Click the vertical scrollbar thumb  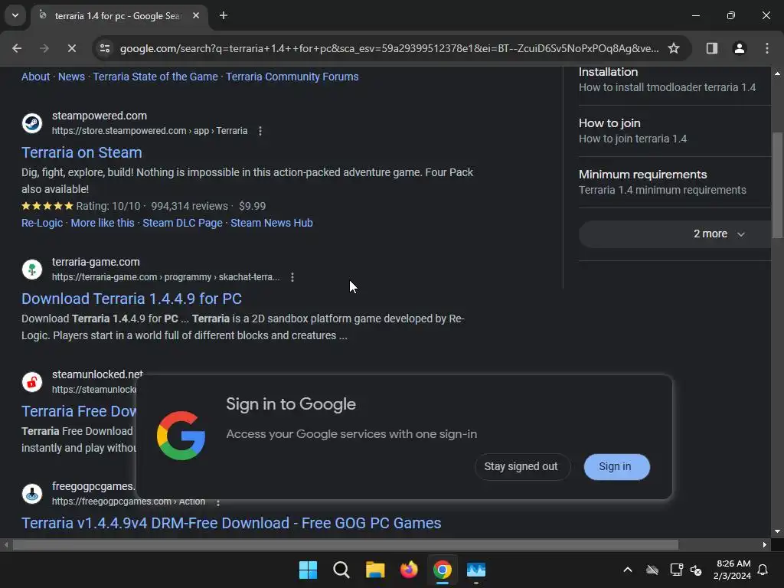point(777,185)
